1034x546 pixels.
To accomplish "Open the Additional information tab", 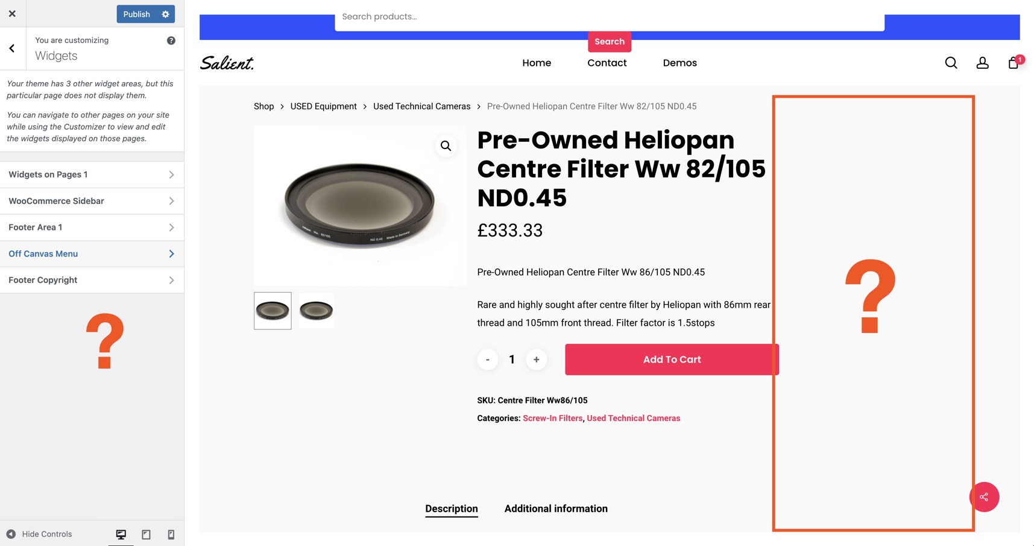I will coord(556,509).
